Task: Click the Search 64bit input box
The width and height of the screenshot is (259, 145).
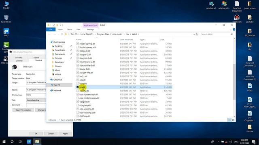Action: click(217, 34)
